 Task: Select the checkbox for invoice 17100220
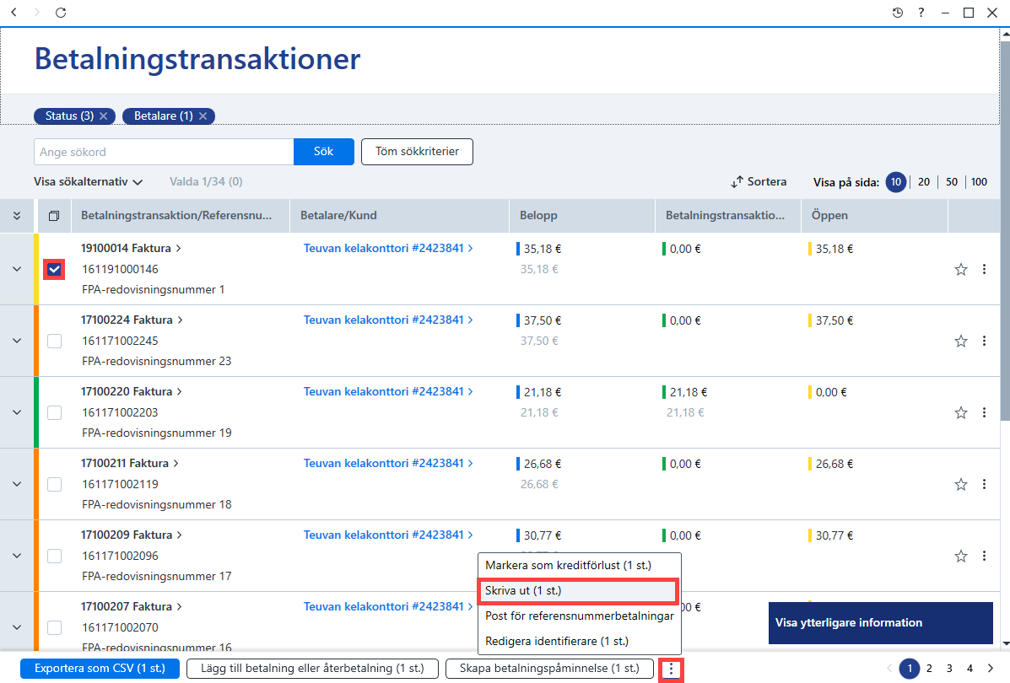click(x=54, y=412)
